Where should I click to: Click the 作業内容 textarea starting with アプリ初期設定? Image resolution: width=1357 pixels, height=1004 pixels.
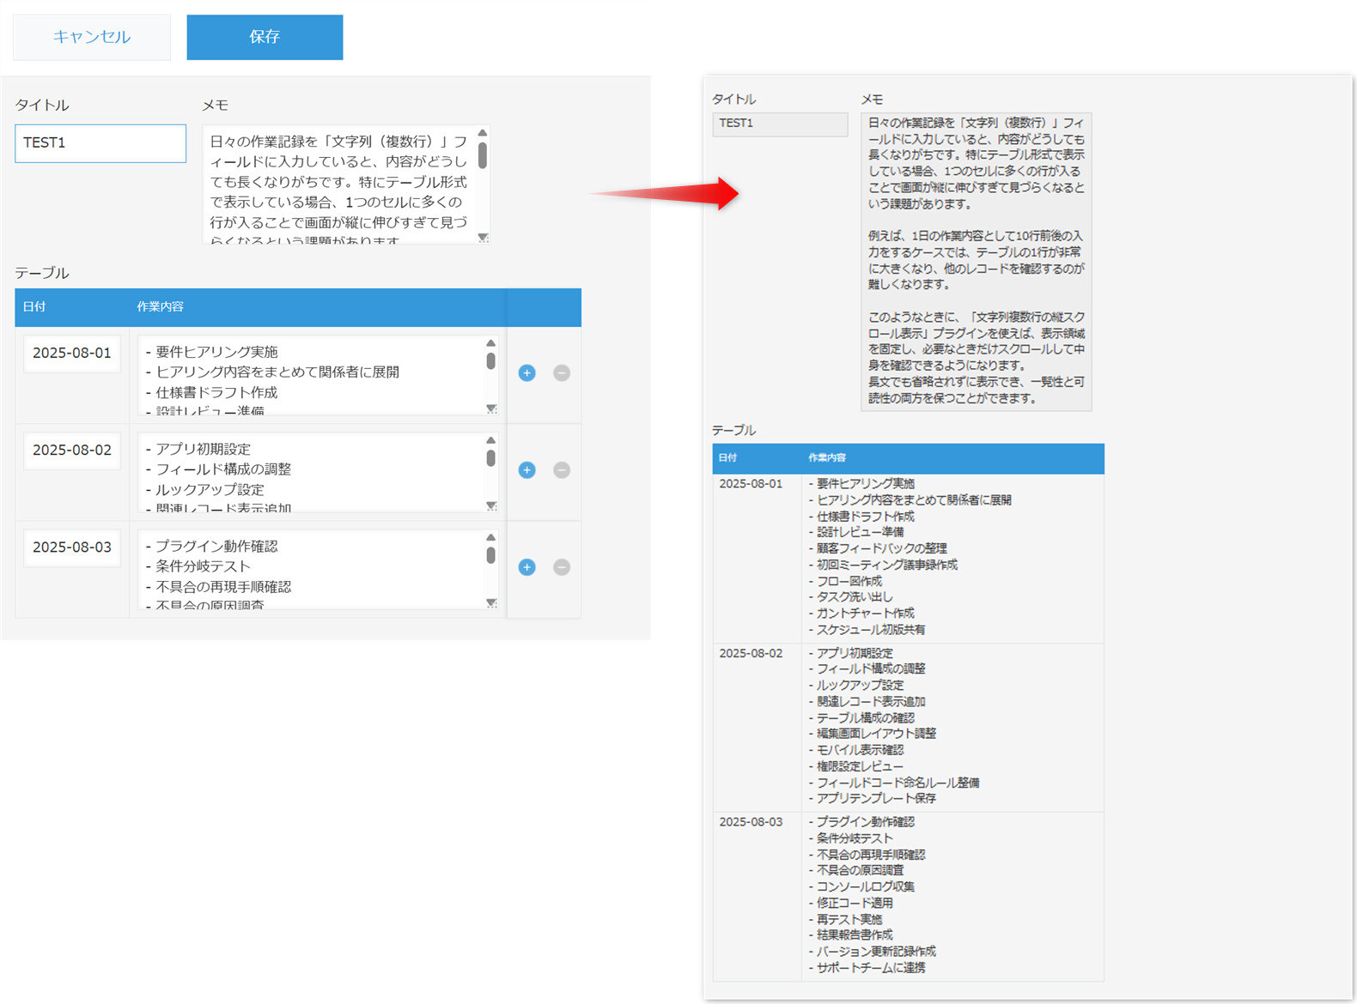click(x=309, y=472)
